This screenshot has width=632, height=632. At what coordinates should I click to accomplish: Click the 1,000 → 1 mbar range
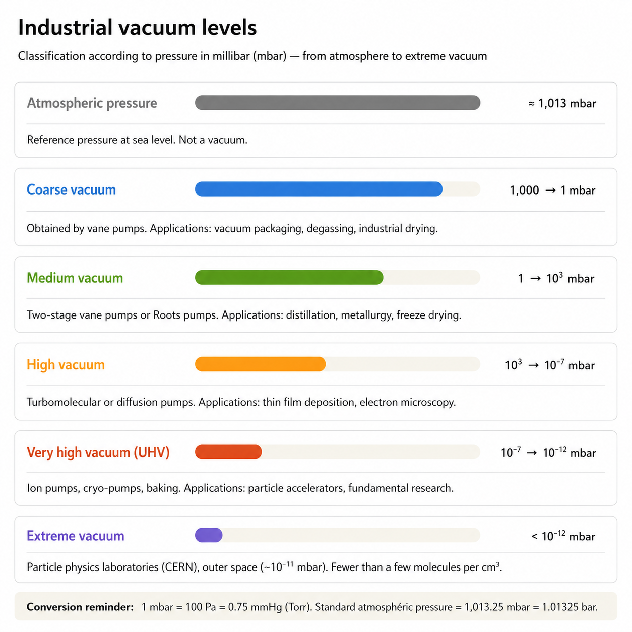[552, 190]
